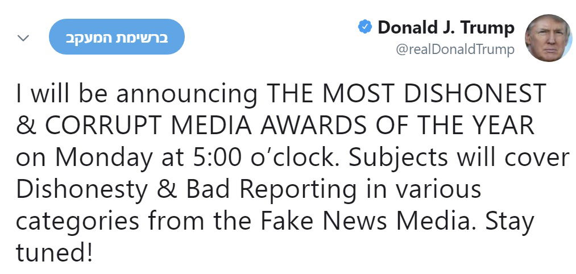Click the word "Stay" ending the fifth line
Screen dimensions: 576x274
[510, 221]
